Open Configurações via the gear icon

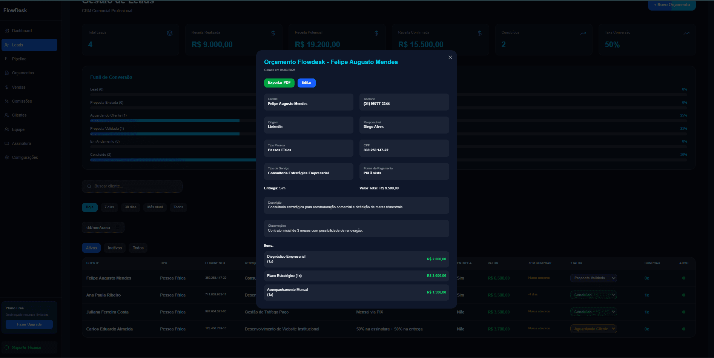pos(6,157)
